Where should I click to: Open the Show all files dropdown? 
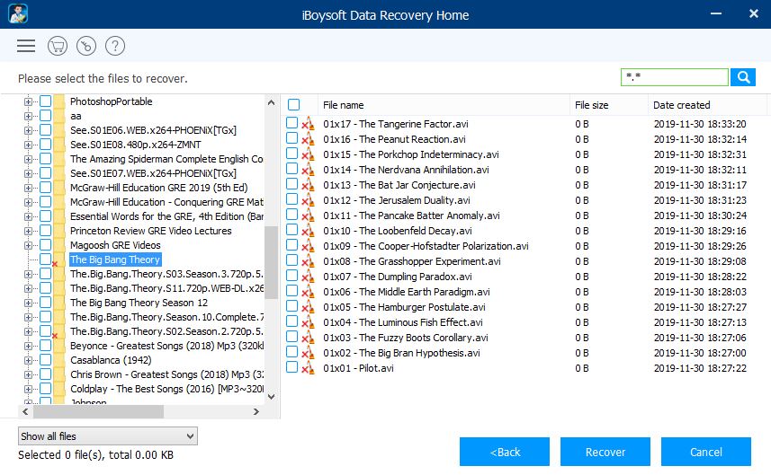coord(108,436)
